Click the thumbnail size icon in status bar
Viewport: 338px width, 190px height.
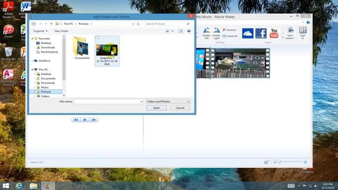pos(266,162)
